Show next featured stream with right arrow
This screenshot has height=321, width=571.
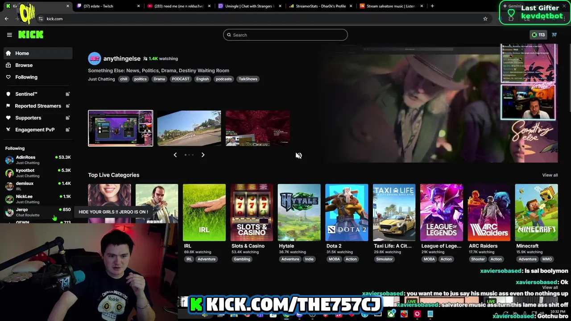tap(203, 155)
